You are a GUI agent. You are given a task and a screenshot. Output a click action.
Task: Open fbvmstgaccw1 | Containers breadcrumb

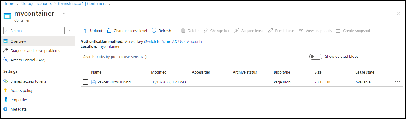click(x=82, y=4)
